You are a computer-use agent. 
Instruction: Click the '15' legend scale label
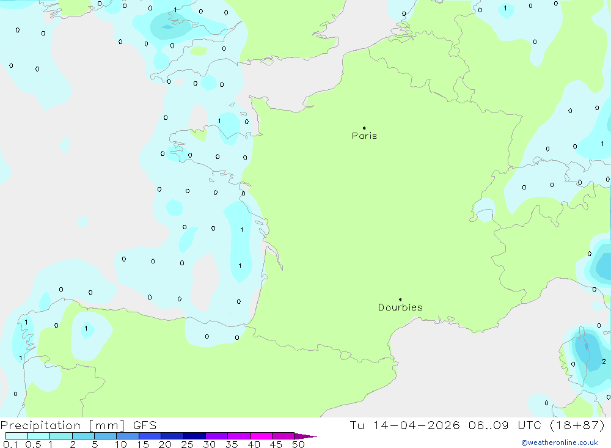coord(143,444)
